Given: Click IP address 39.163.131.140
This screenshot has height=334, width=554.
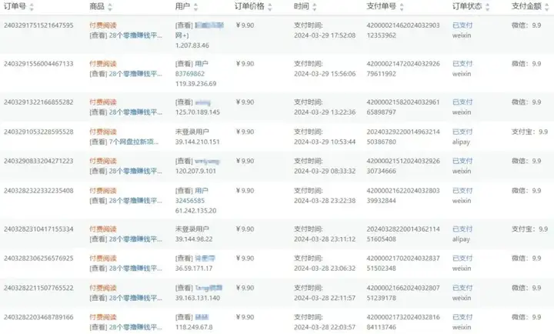Looking at the screenshot, I should [198, 298].
